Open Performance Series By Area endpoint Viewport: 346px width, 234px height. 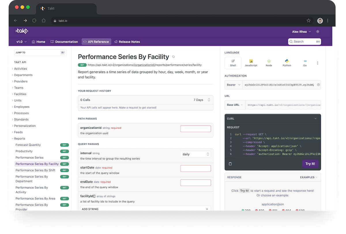[x=35, y=199]
